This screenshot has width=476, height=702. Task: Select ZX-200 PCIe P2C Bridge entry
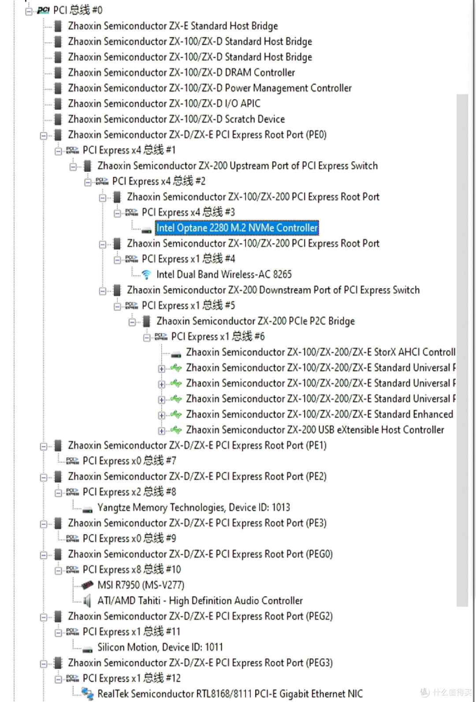(256, 321)
